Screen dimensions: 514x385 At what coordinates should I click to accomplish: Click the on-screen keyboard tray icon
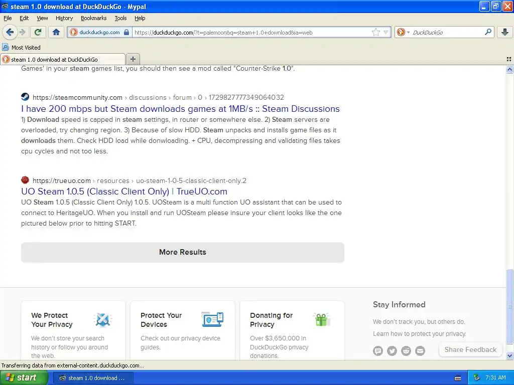(x=458, y=378)
